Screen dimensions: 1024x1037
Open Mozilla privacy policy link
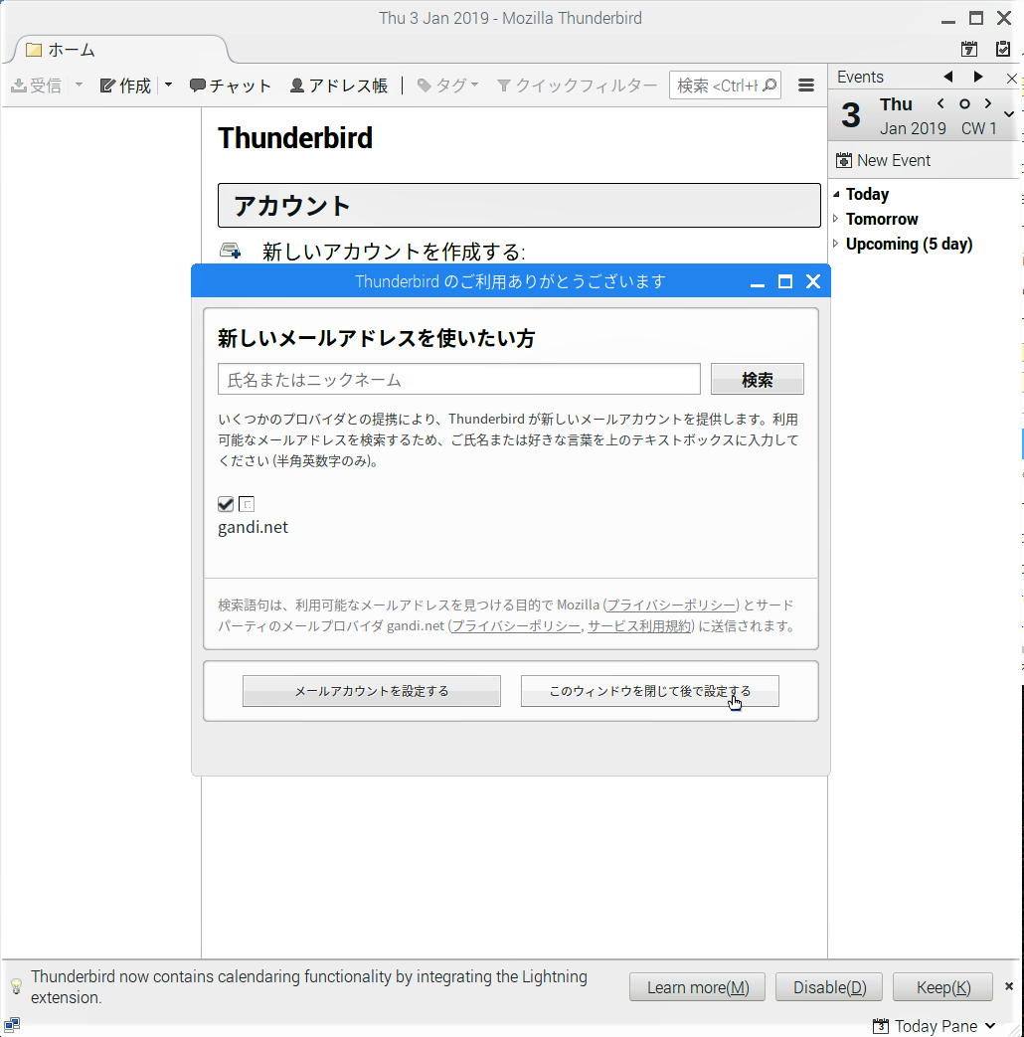pyautogui.click(x=671, y=605)
